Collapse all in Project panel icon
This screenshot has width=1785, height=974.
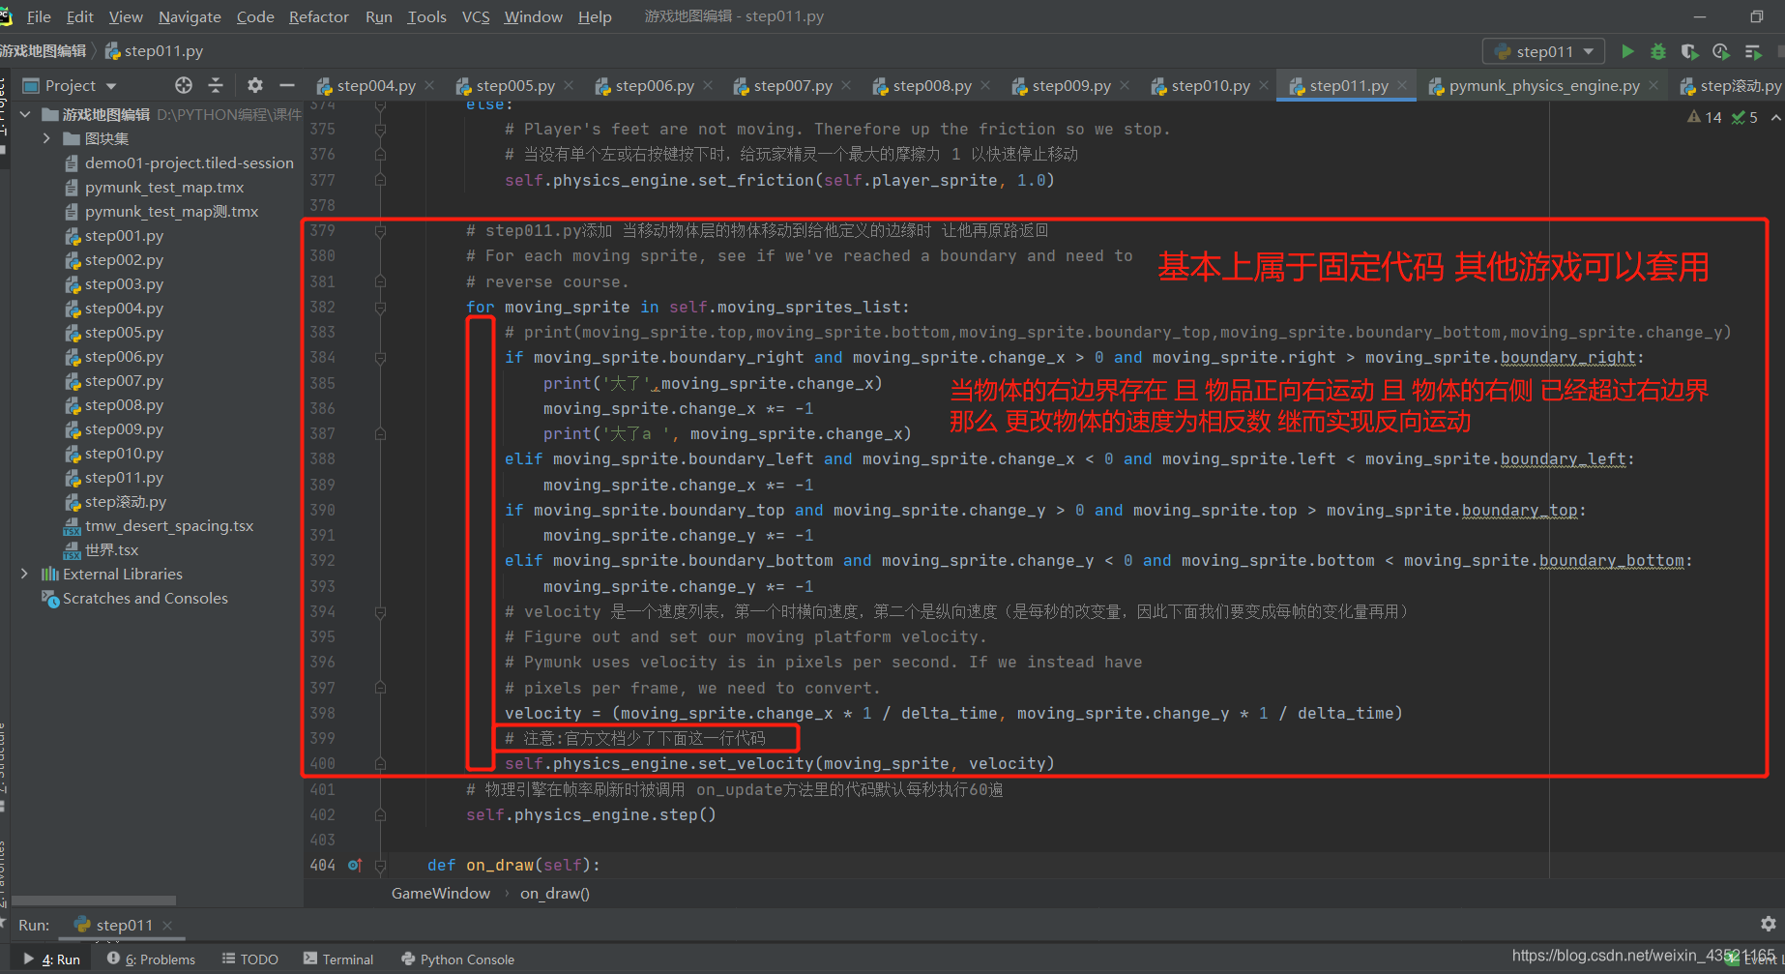click(x=216, y=85)
